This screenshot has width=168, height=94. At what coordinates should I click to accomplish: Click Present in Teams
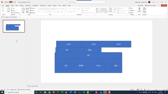151,5
